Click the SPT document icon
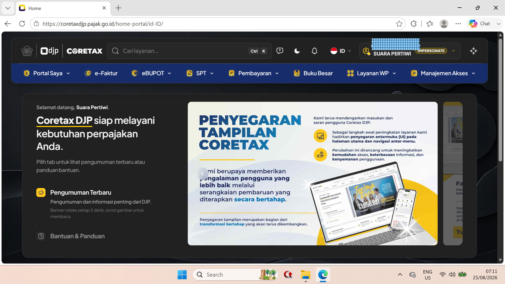The image size is (505, 284). [189, 73]
